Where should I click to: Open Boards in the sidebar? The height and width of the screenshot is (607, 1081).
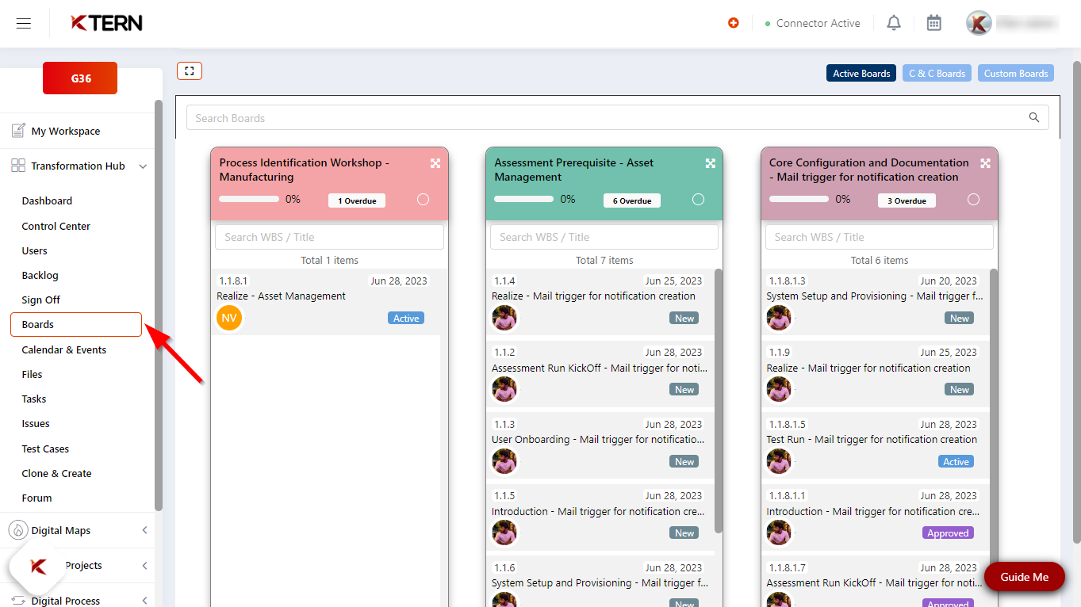point(76,324)
